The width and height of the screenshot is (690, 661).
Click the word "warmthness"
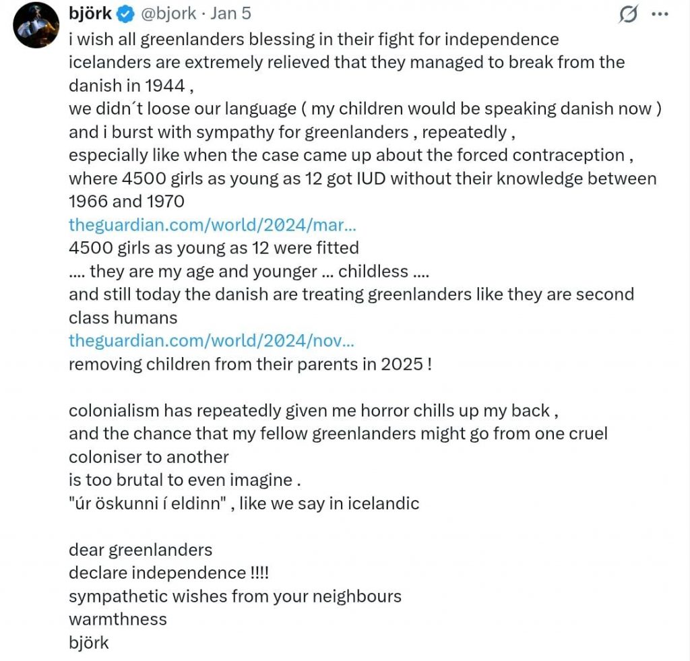(117, 619)
